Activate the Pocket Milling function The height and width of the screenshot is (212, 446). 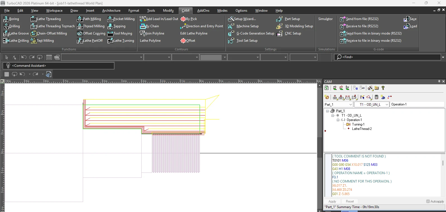(121, 19)
